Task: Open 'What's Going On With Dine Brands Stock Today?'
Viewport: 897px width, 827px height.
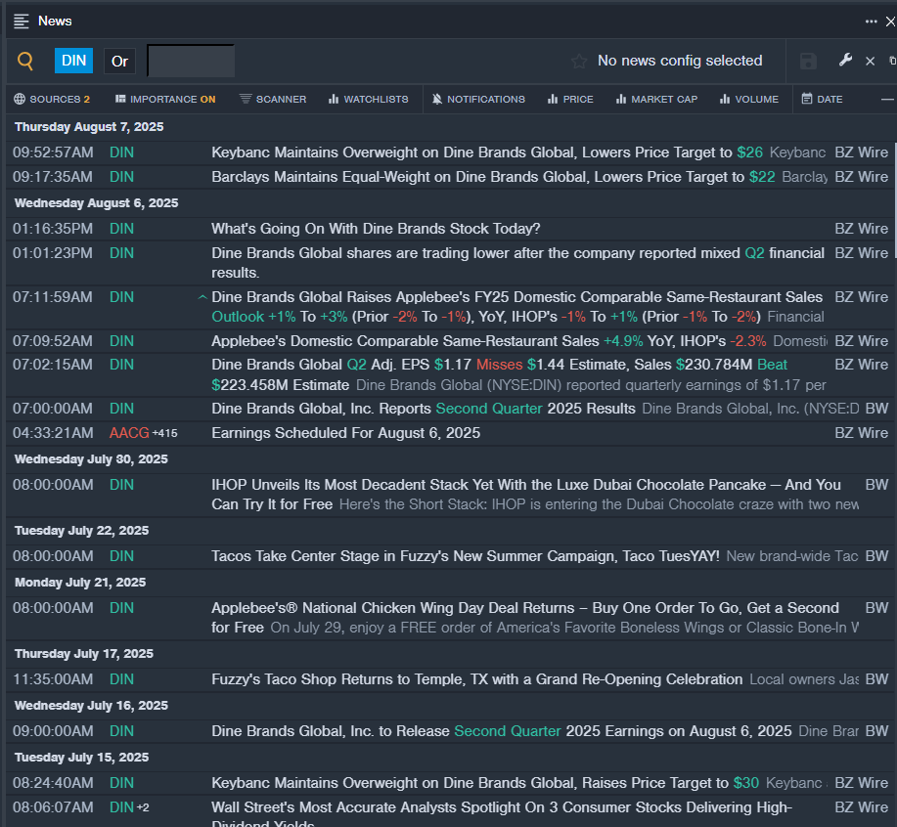Action: pos(376,229)
